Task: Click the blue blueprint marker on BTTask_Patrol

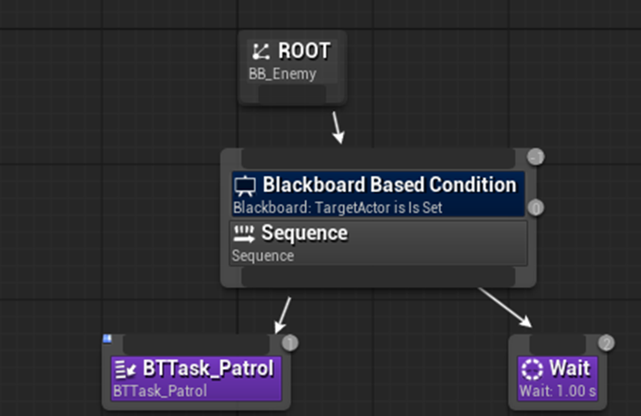Action: pos(108,338)
